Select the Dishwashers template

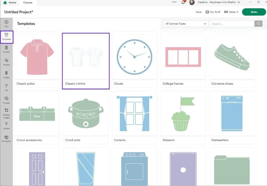[x=232, y=118]
